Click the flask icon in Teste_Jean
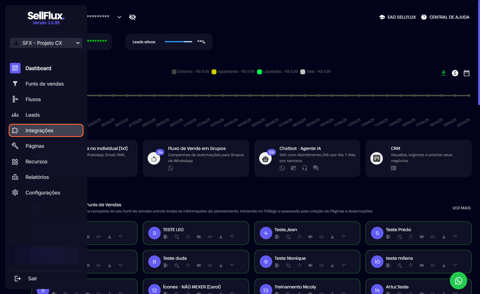 pyautogui.click(x=332, y=237)
